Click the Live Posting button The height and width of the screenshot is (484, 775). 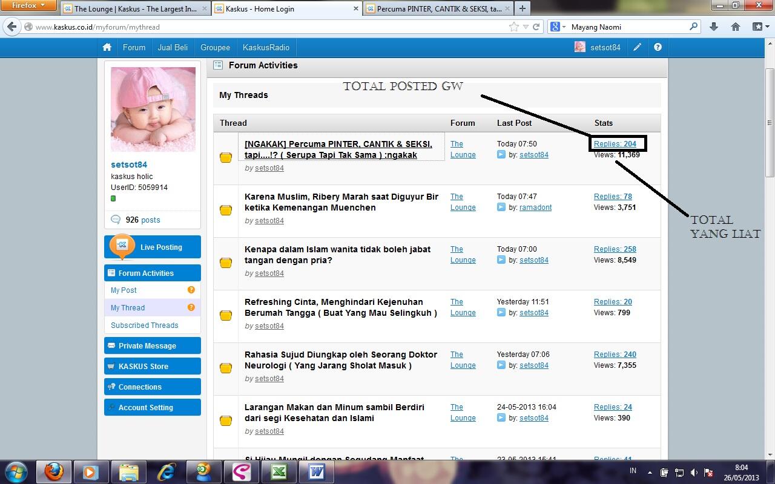(153, 247)
